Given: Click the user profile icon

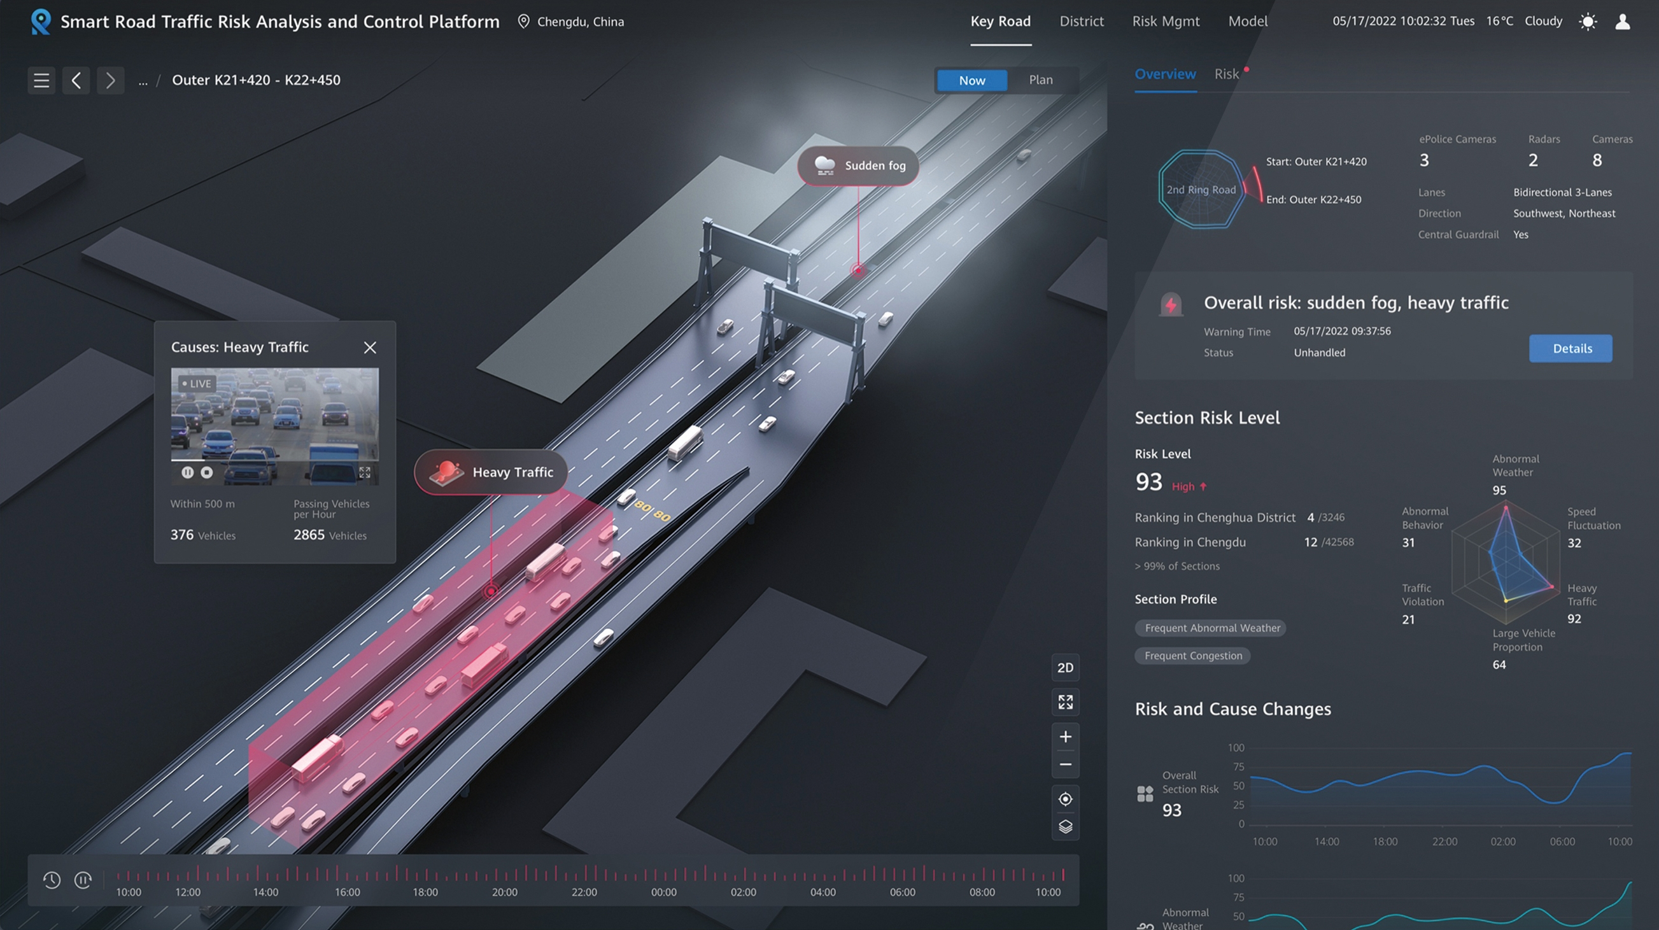Looking at the screenshot, I should pos(1622,22).
